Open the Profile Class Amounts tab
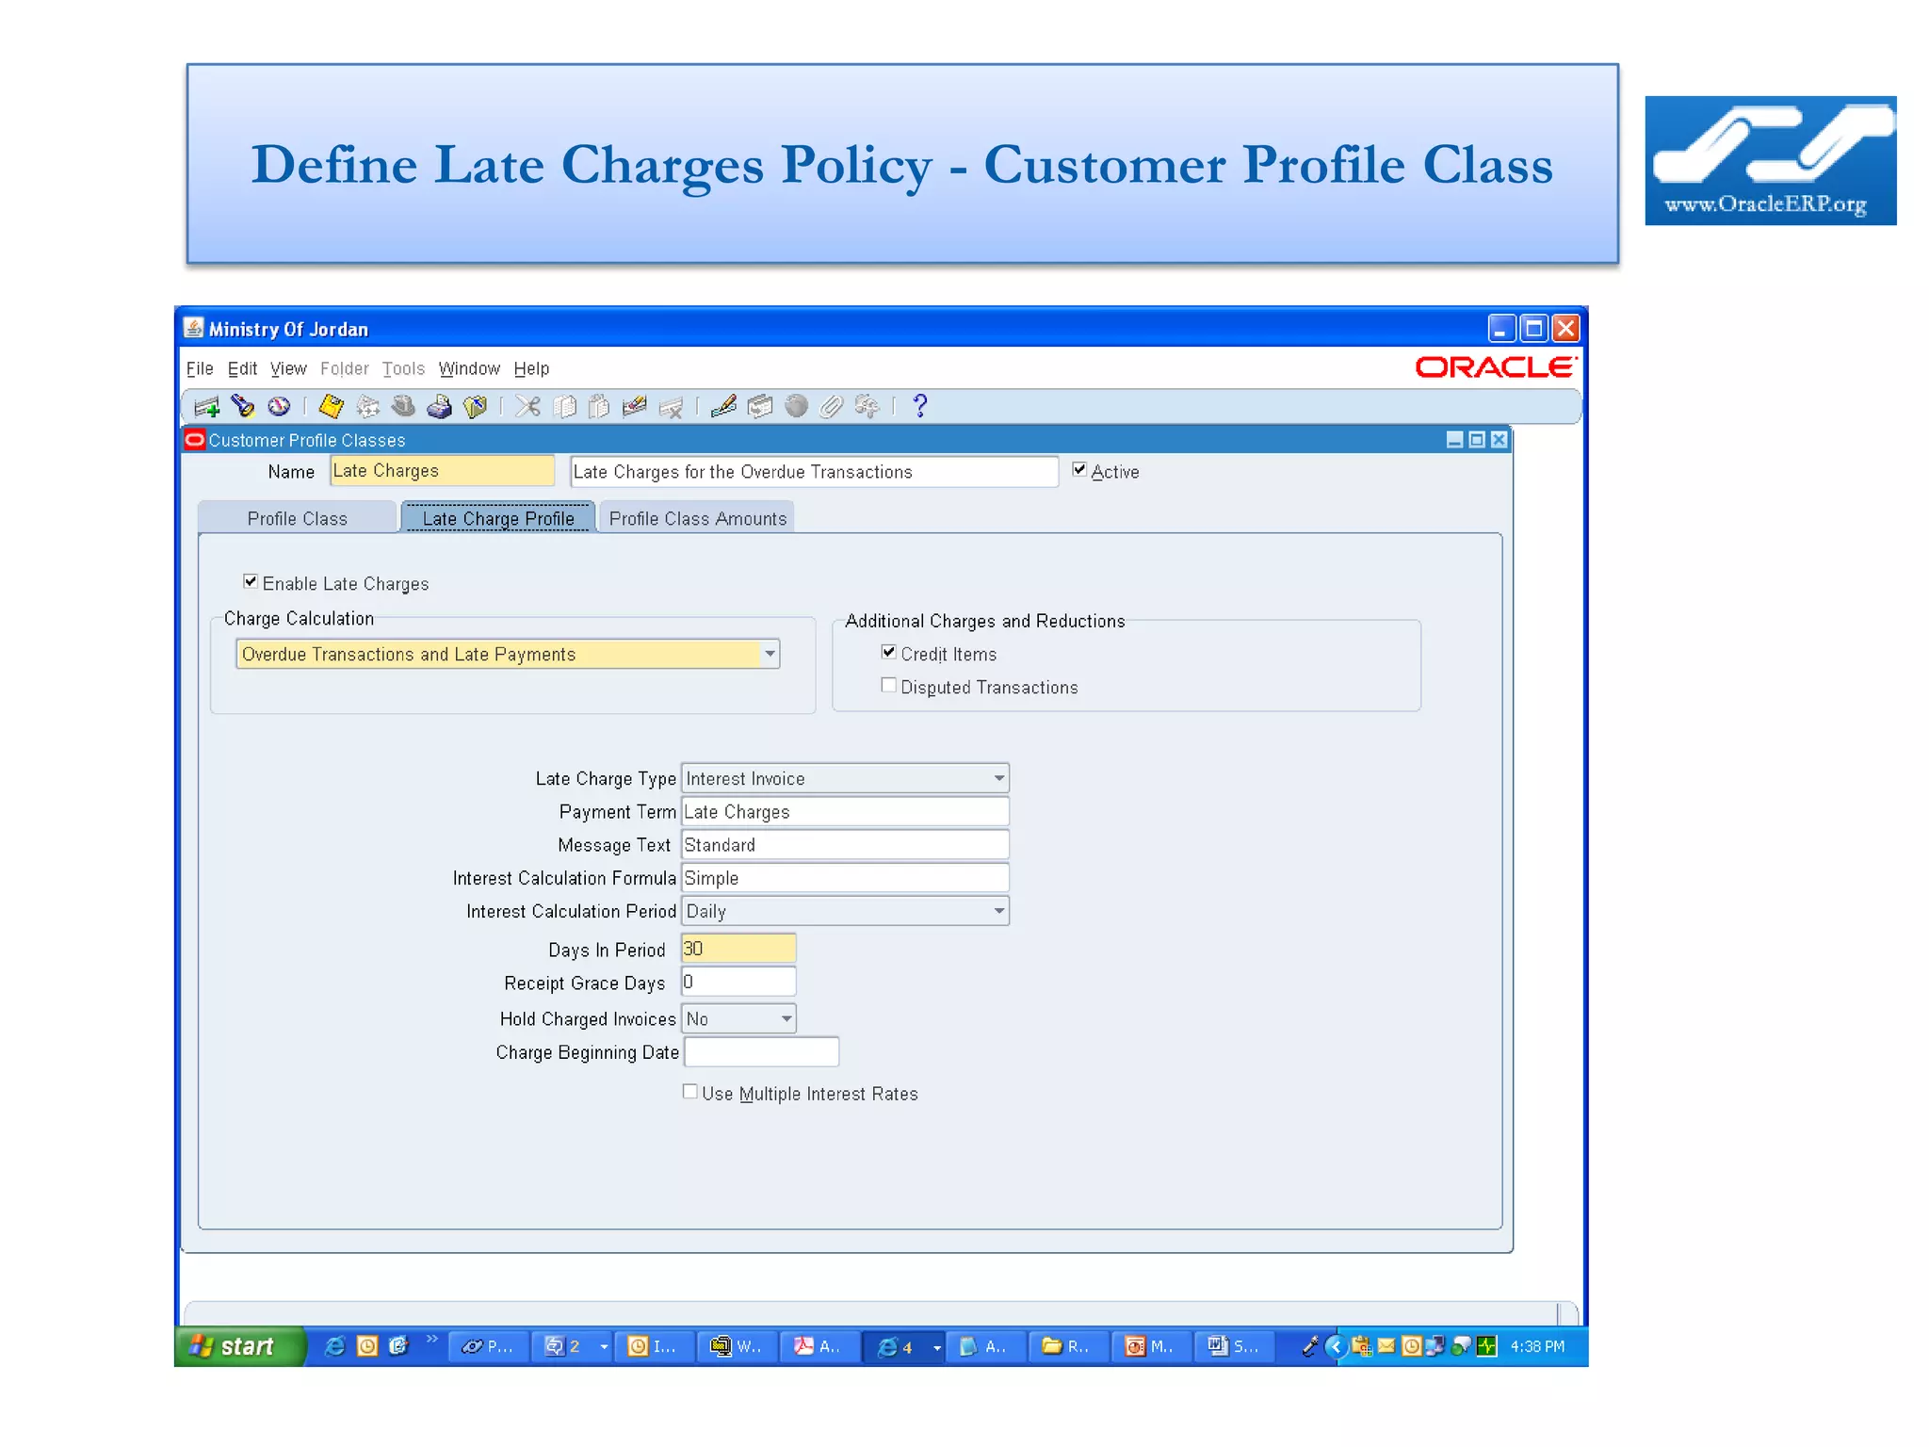This screenshot has width=1929, height=1447. pyautogui.click(x=697, y=518)
